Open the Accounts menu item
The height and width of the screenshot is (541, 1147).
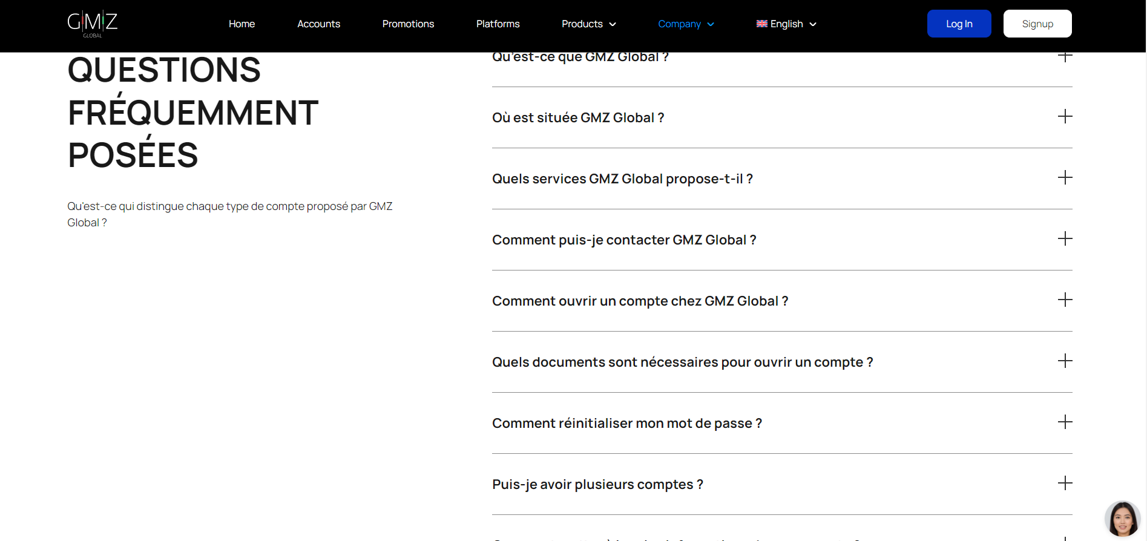coord(318,24)
